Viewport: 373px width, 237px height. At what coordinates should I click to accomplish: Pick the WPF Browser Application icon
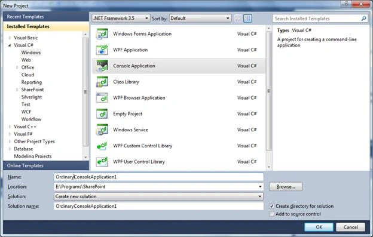coord(102,98)
